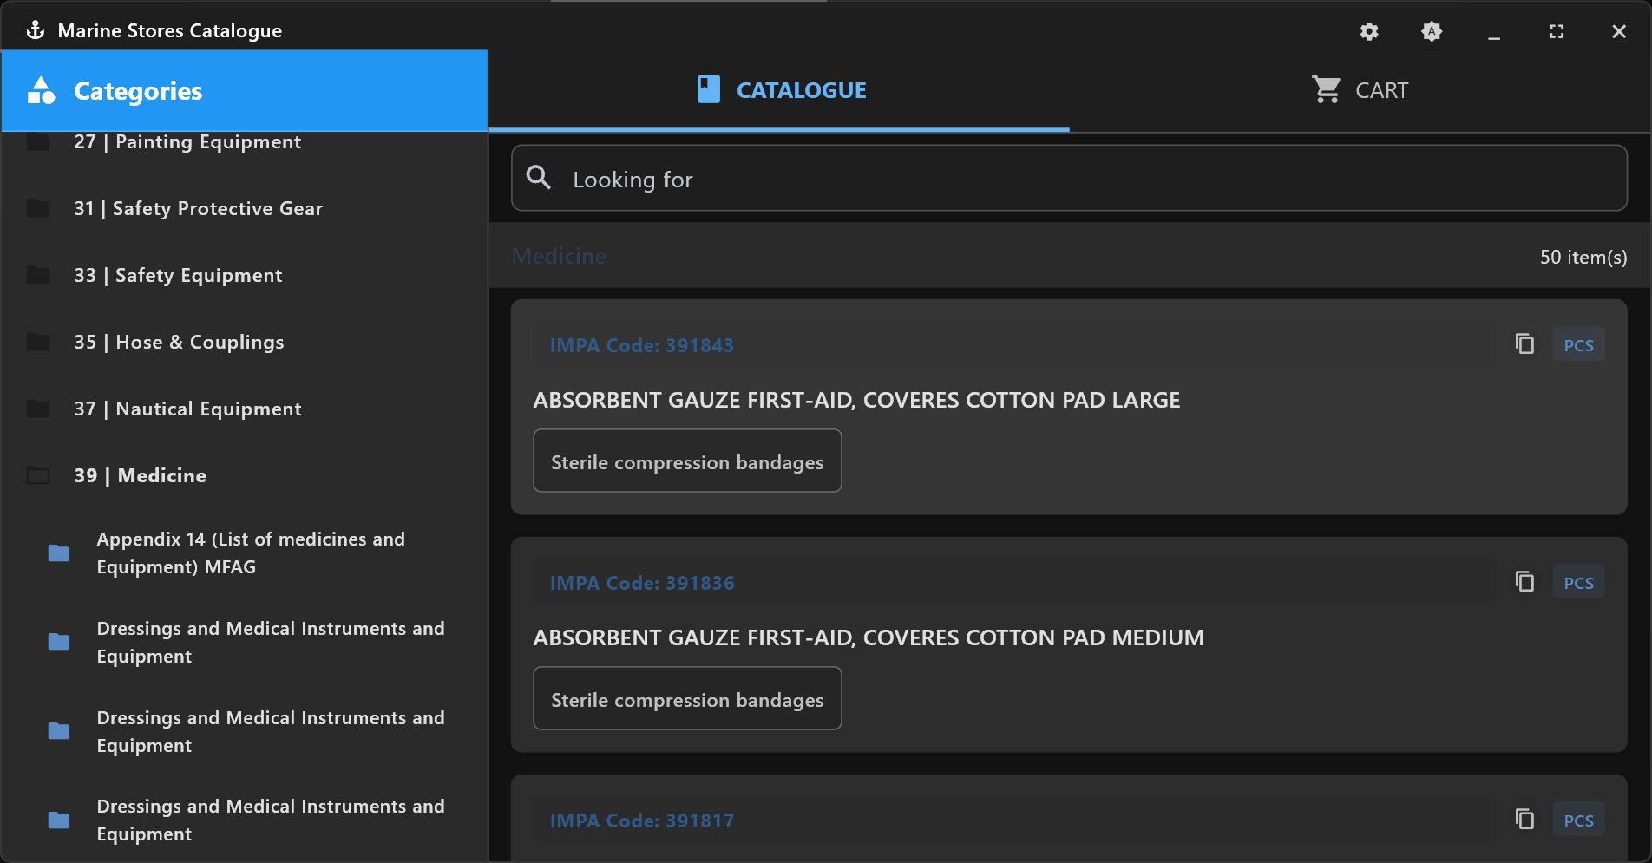This screenshot has width=1652, height=863.
Task: Click the shopping cart icon
Action: [1326, 89]
